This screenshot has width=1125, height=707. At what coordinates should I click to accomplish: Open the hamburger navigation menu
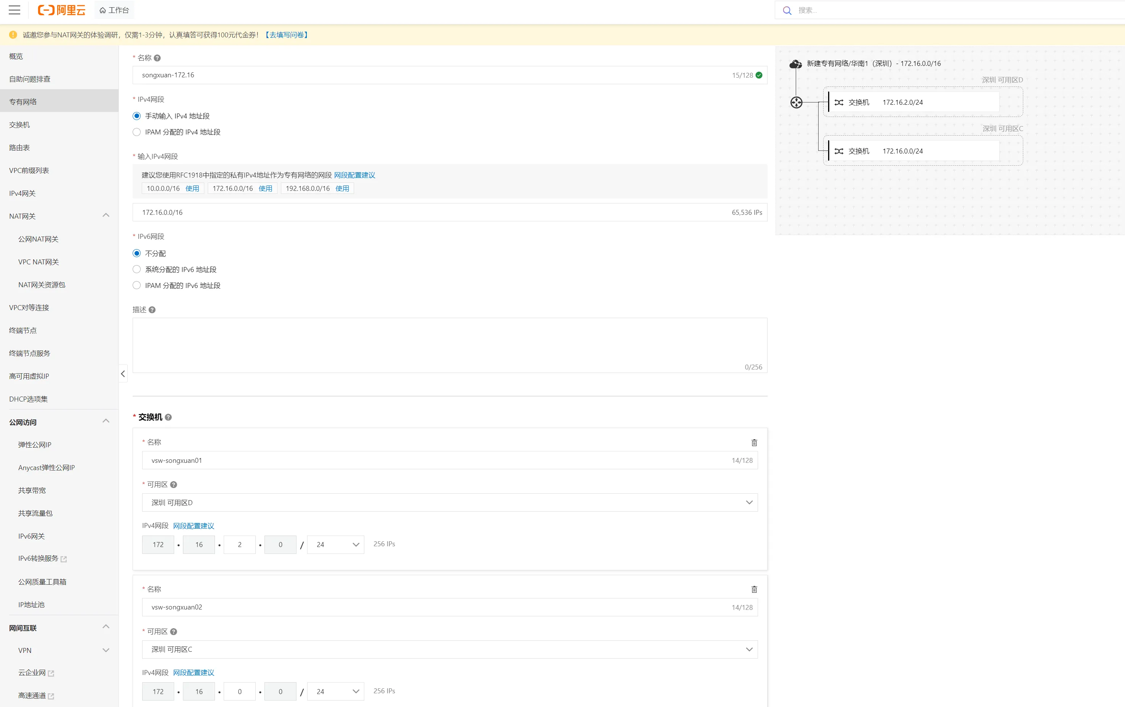pyautogui.click(x=14, y=10)
